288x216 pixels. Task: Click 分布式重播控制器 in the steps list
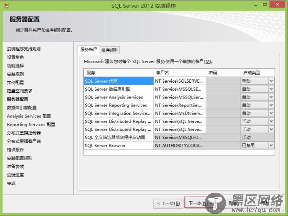[x=24, y=133]
